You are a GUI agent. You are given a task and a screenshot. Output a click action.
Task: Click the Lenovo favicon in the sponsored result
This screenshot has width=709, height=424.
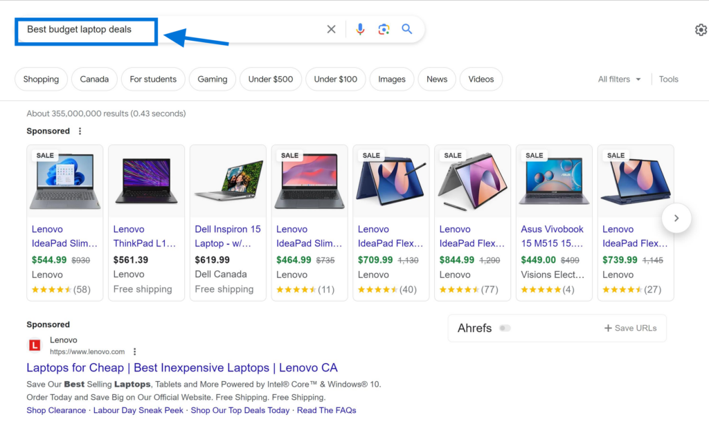[34, 344]
